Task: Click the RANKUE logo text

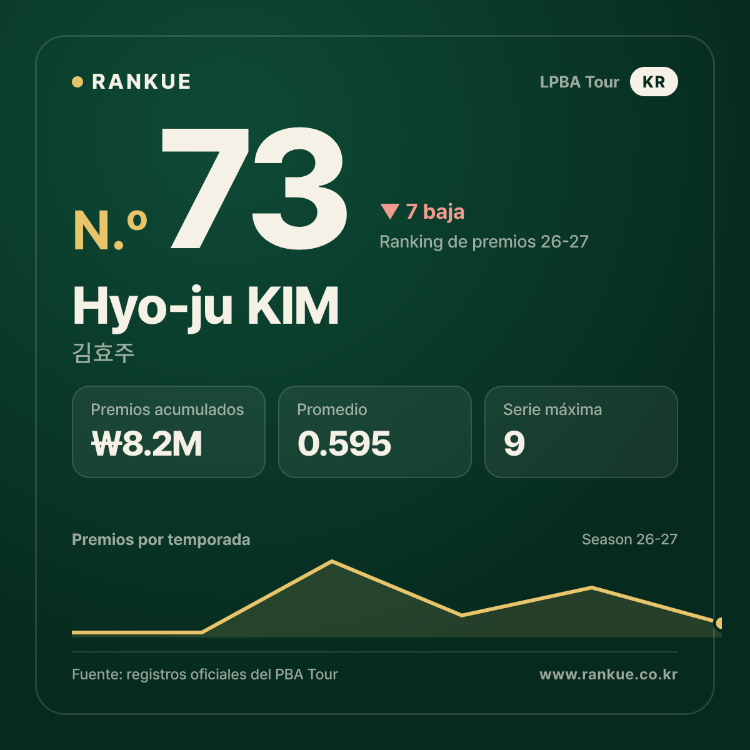Action: point(141,82)
